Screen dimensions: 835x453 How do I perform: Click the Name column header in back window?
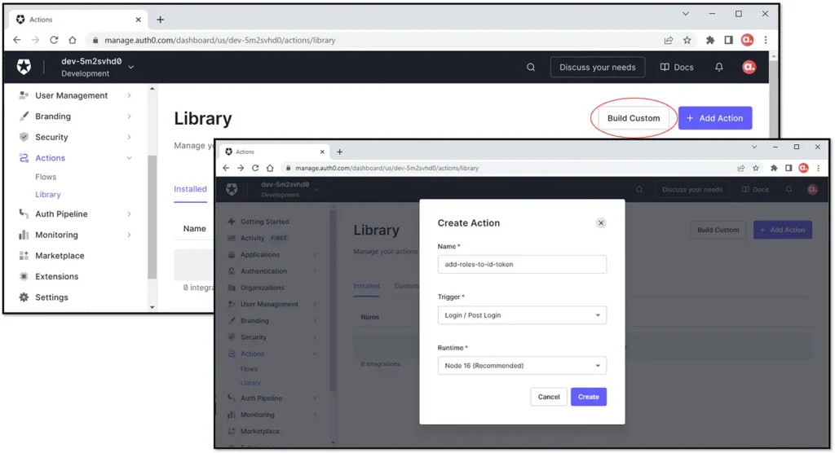point(194,228)
